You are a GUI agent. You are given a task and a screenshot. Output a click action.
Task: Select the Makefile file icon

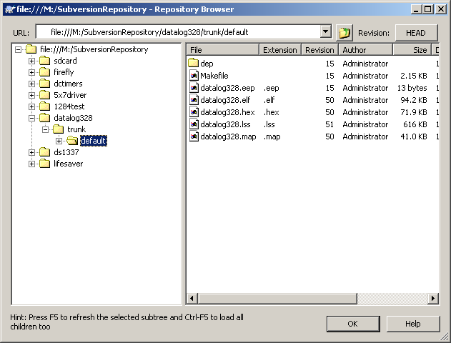point(193,76)
